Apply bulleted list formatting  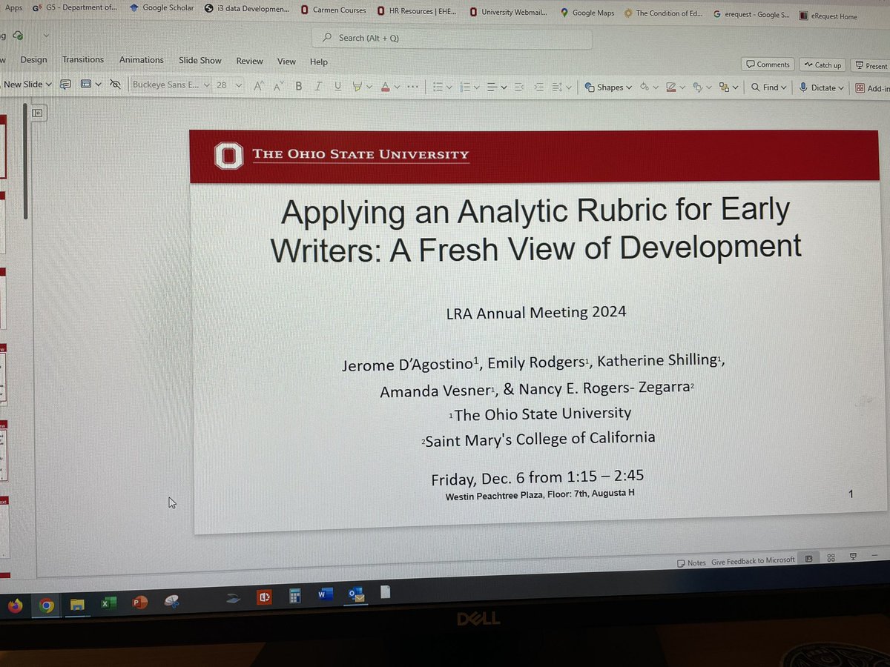pos(438,87)
